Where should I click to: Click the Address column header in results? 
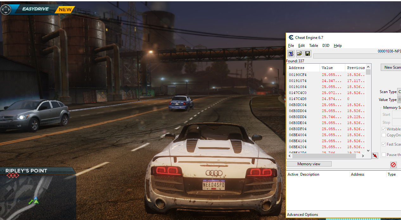pos(303,68)
